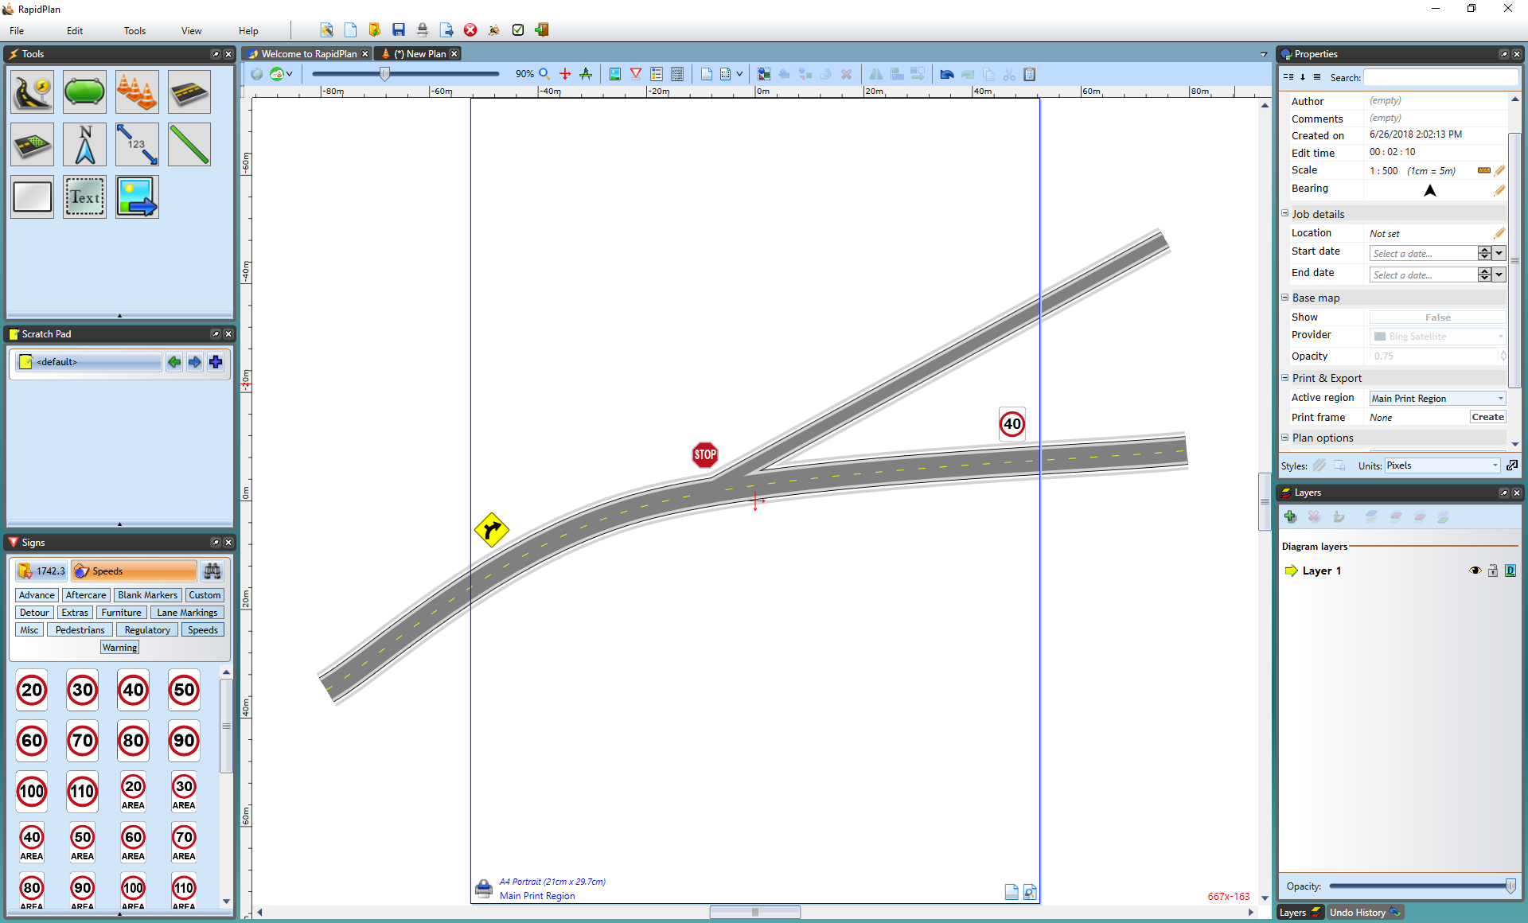Image resolution: width=1528 pixels, height=923 pixels.
Task: Open the Start date dropdown arrow
Action: click(x=1499, y=253)
